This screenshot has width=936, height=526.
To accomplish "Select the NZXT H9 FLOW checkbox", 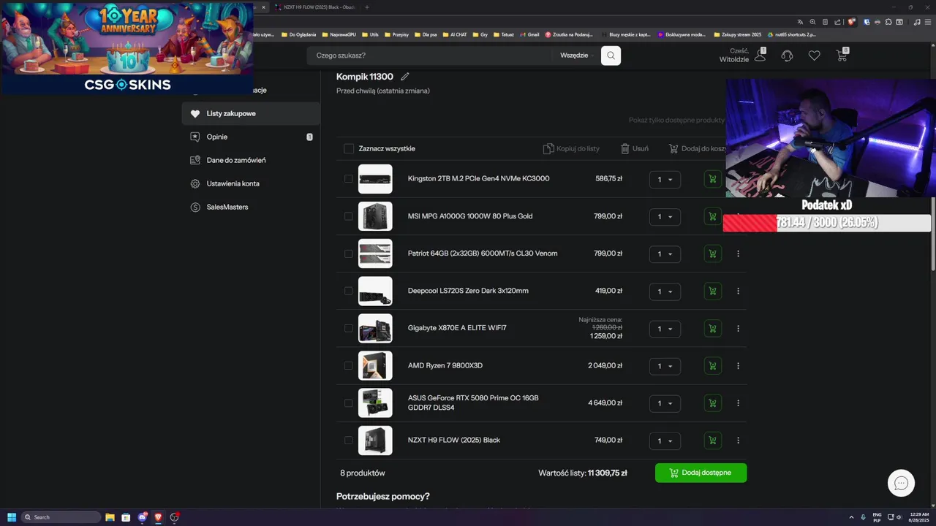I will [348, 441].
